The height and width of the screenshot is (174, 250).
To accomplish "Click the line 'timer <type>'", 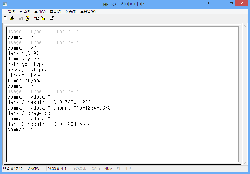I will [x=24, y=81].
